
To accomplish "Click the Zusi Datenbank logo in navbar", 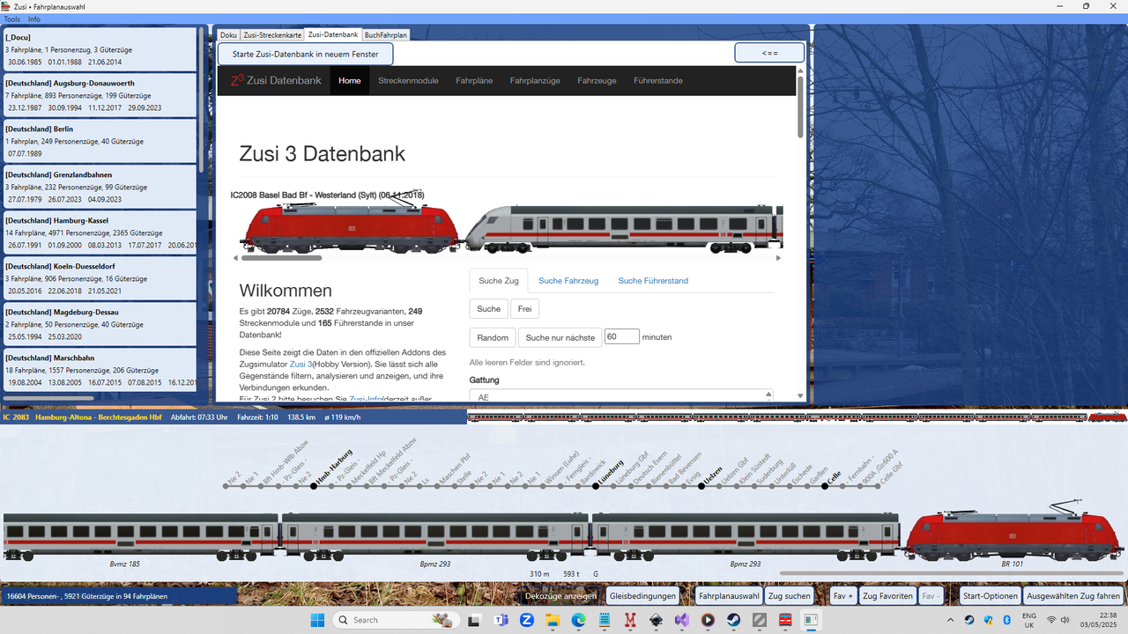I will pyautogui.click(x=276, y=80).
